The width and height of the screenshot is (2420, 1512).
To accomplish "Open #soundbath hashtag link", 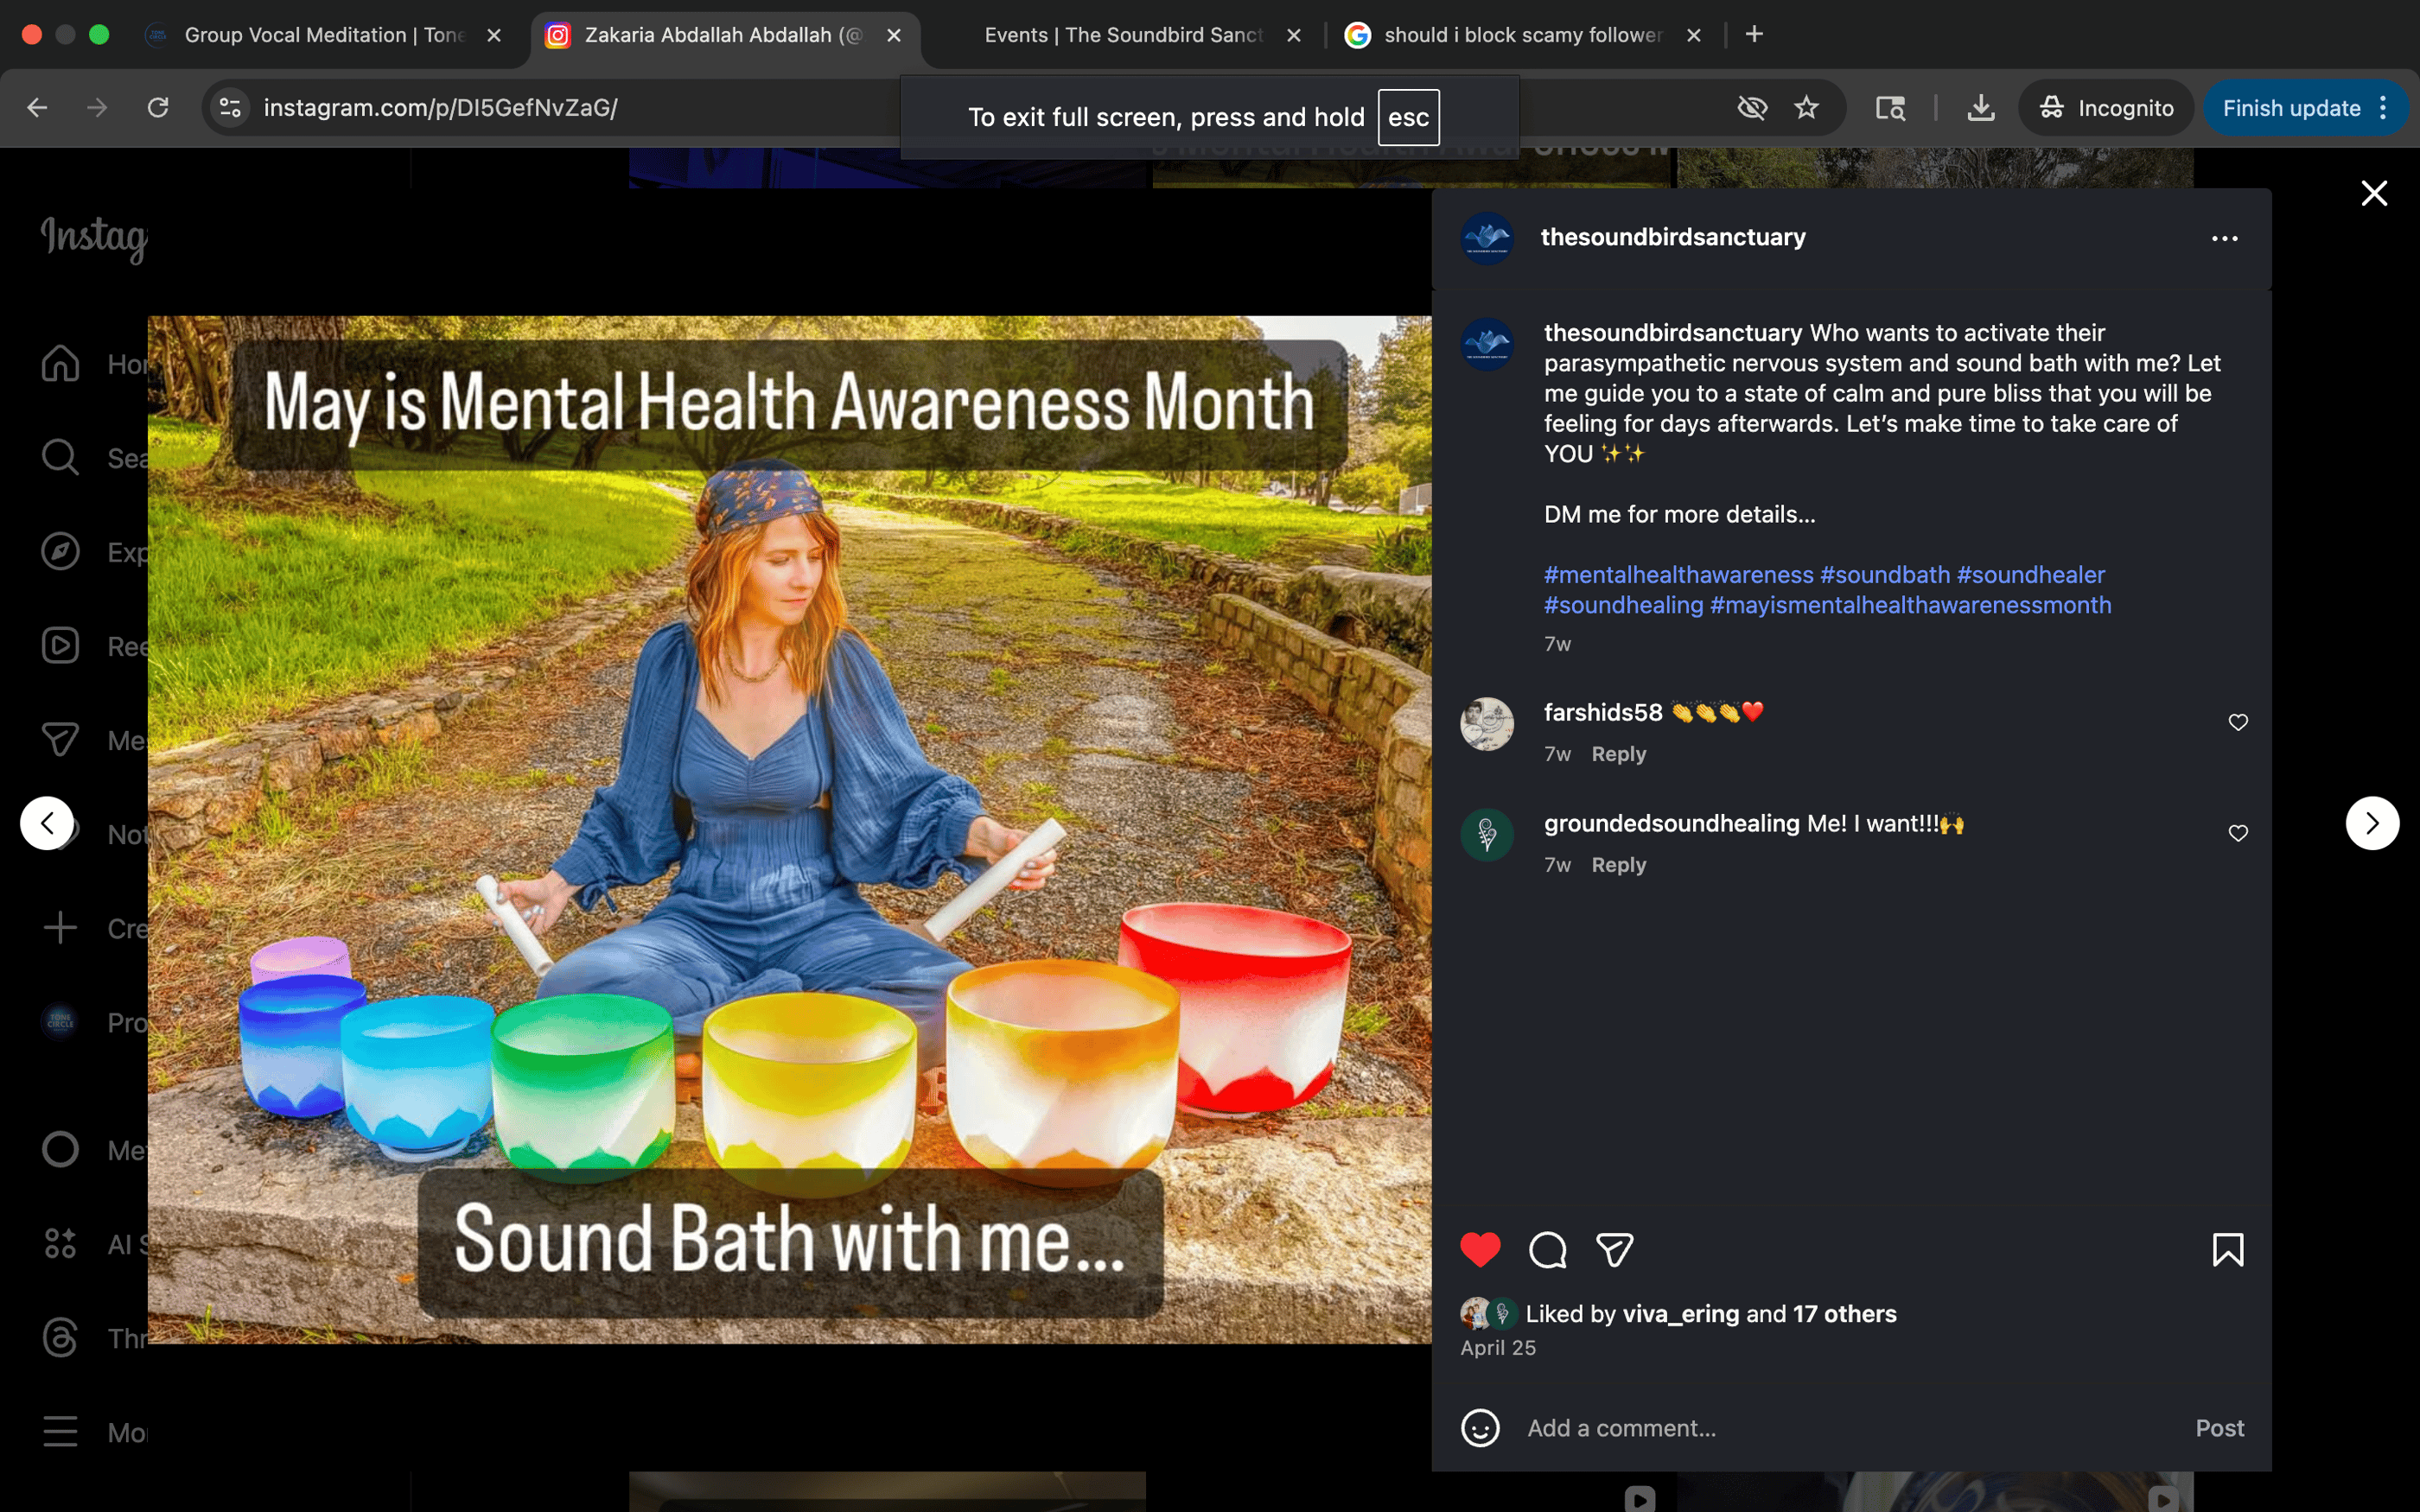I will (1884, 575).
